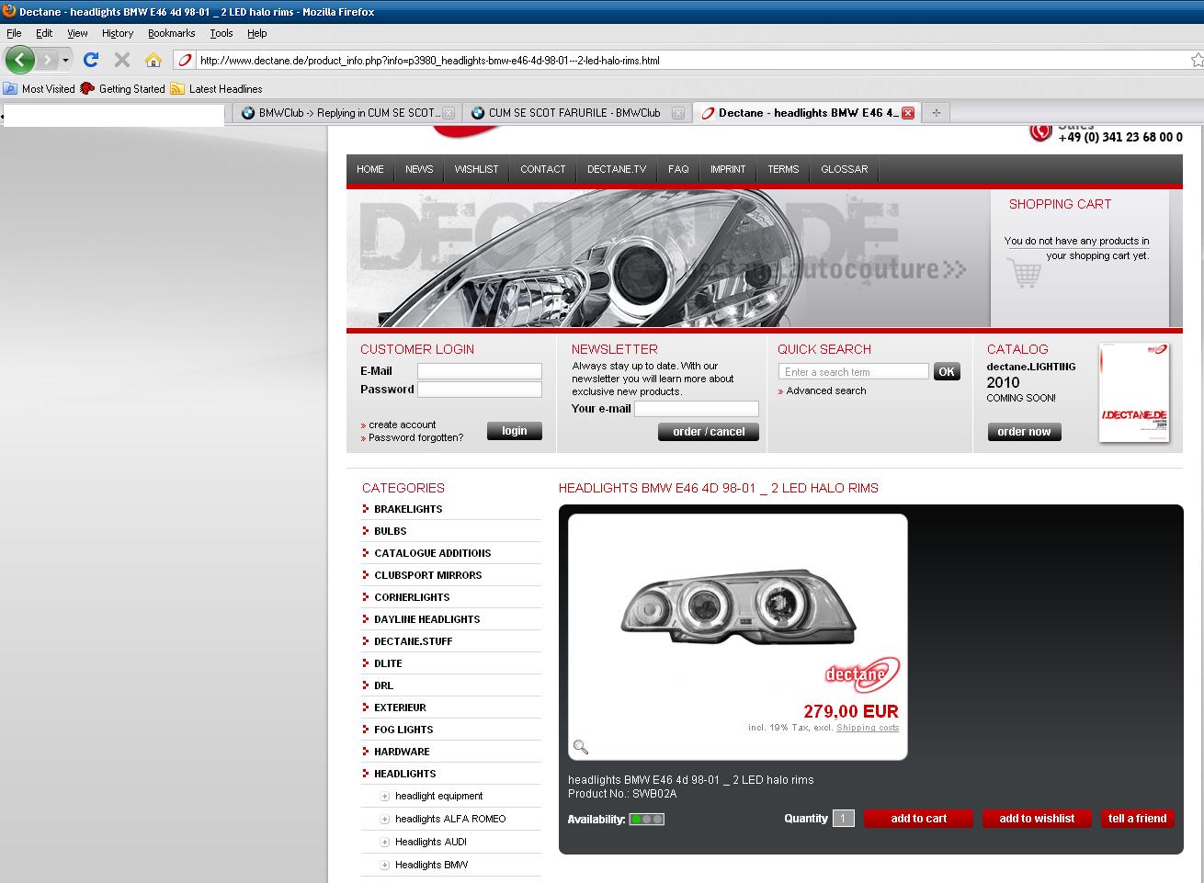
Task: Open the back history dropdown arrow
Action: pos(65,61)
